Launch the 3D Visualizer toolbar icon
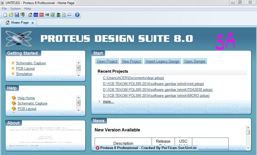 coord(47,15)
